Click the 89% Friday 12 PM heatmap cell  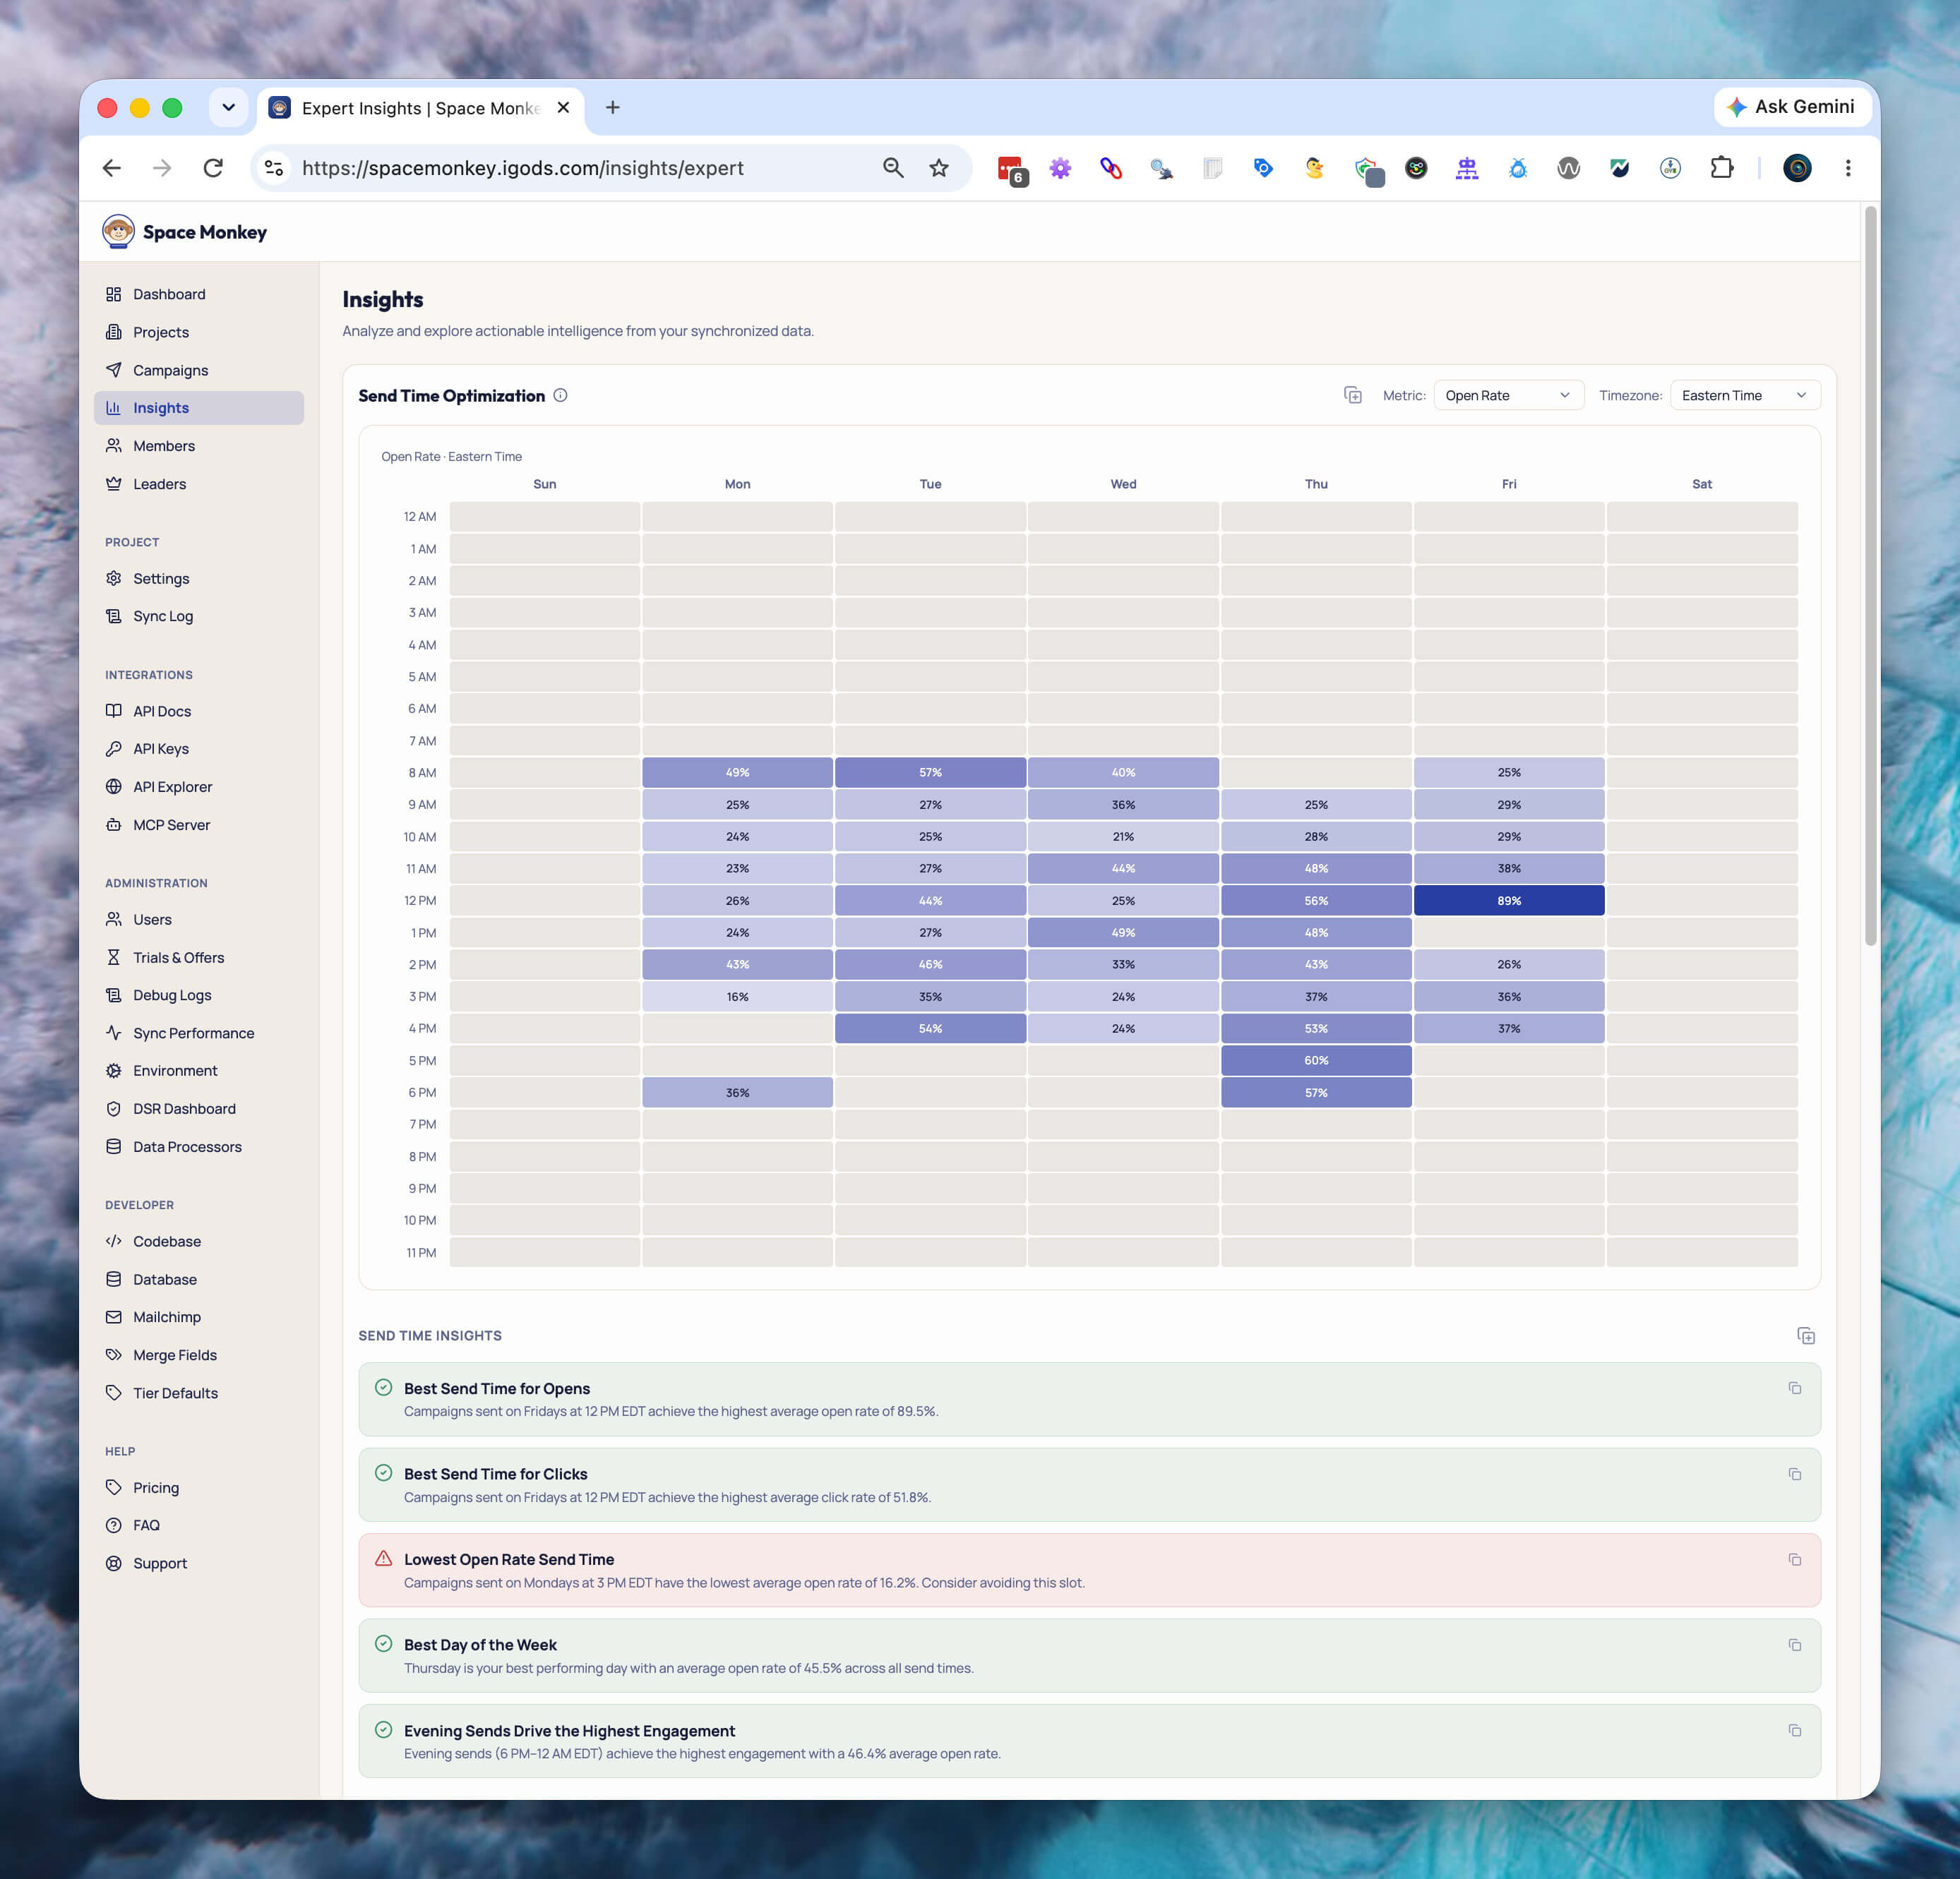[1509, 901]
